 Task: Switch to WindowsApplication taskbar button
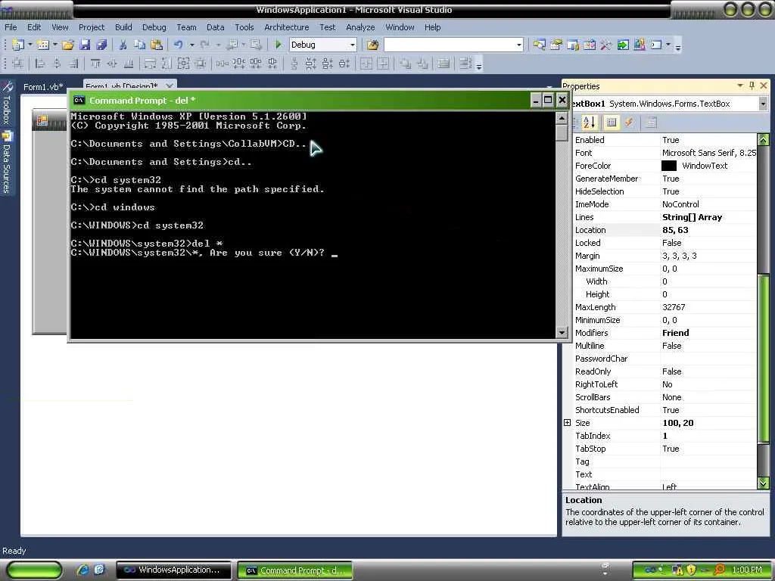(173, 570)
